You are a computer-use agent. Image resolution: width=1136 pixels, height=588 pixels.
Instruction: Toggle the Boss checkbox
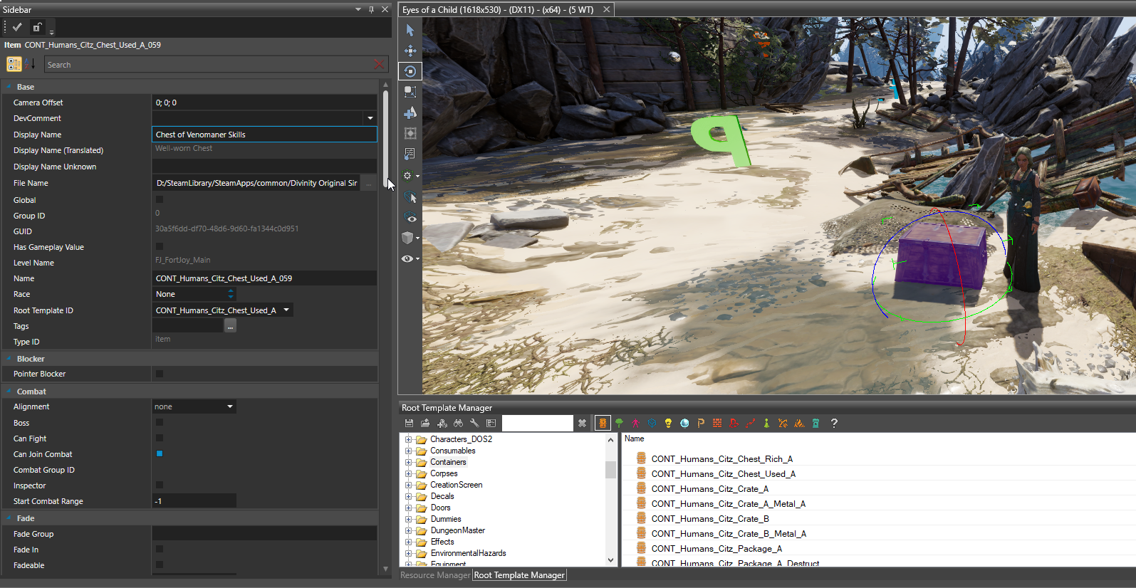click(x=160, y=422)
